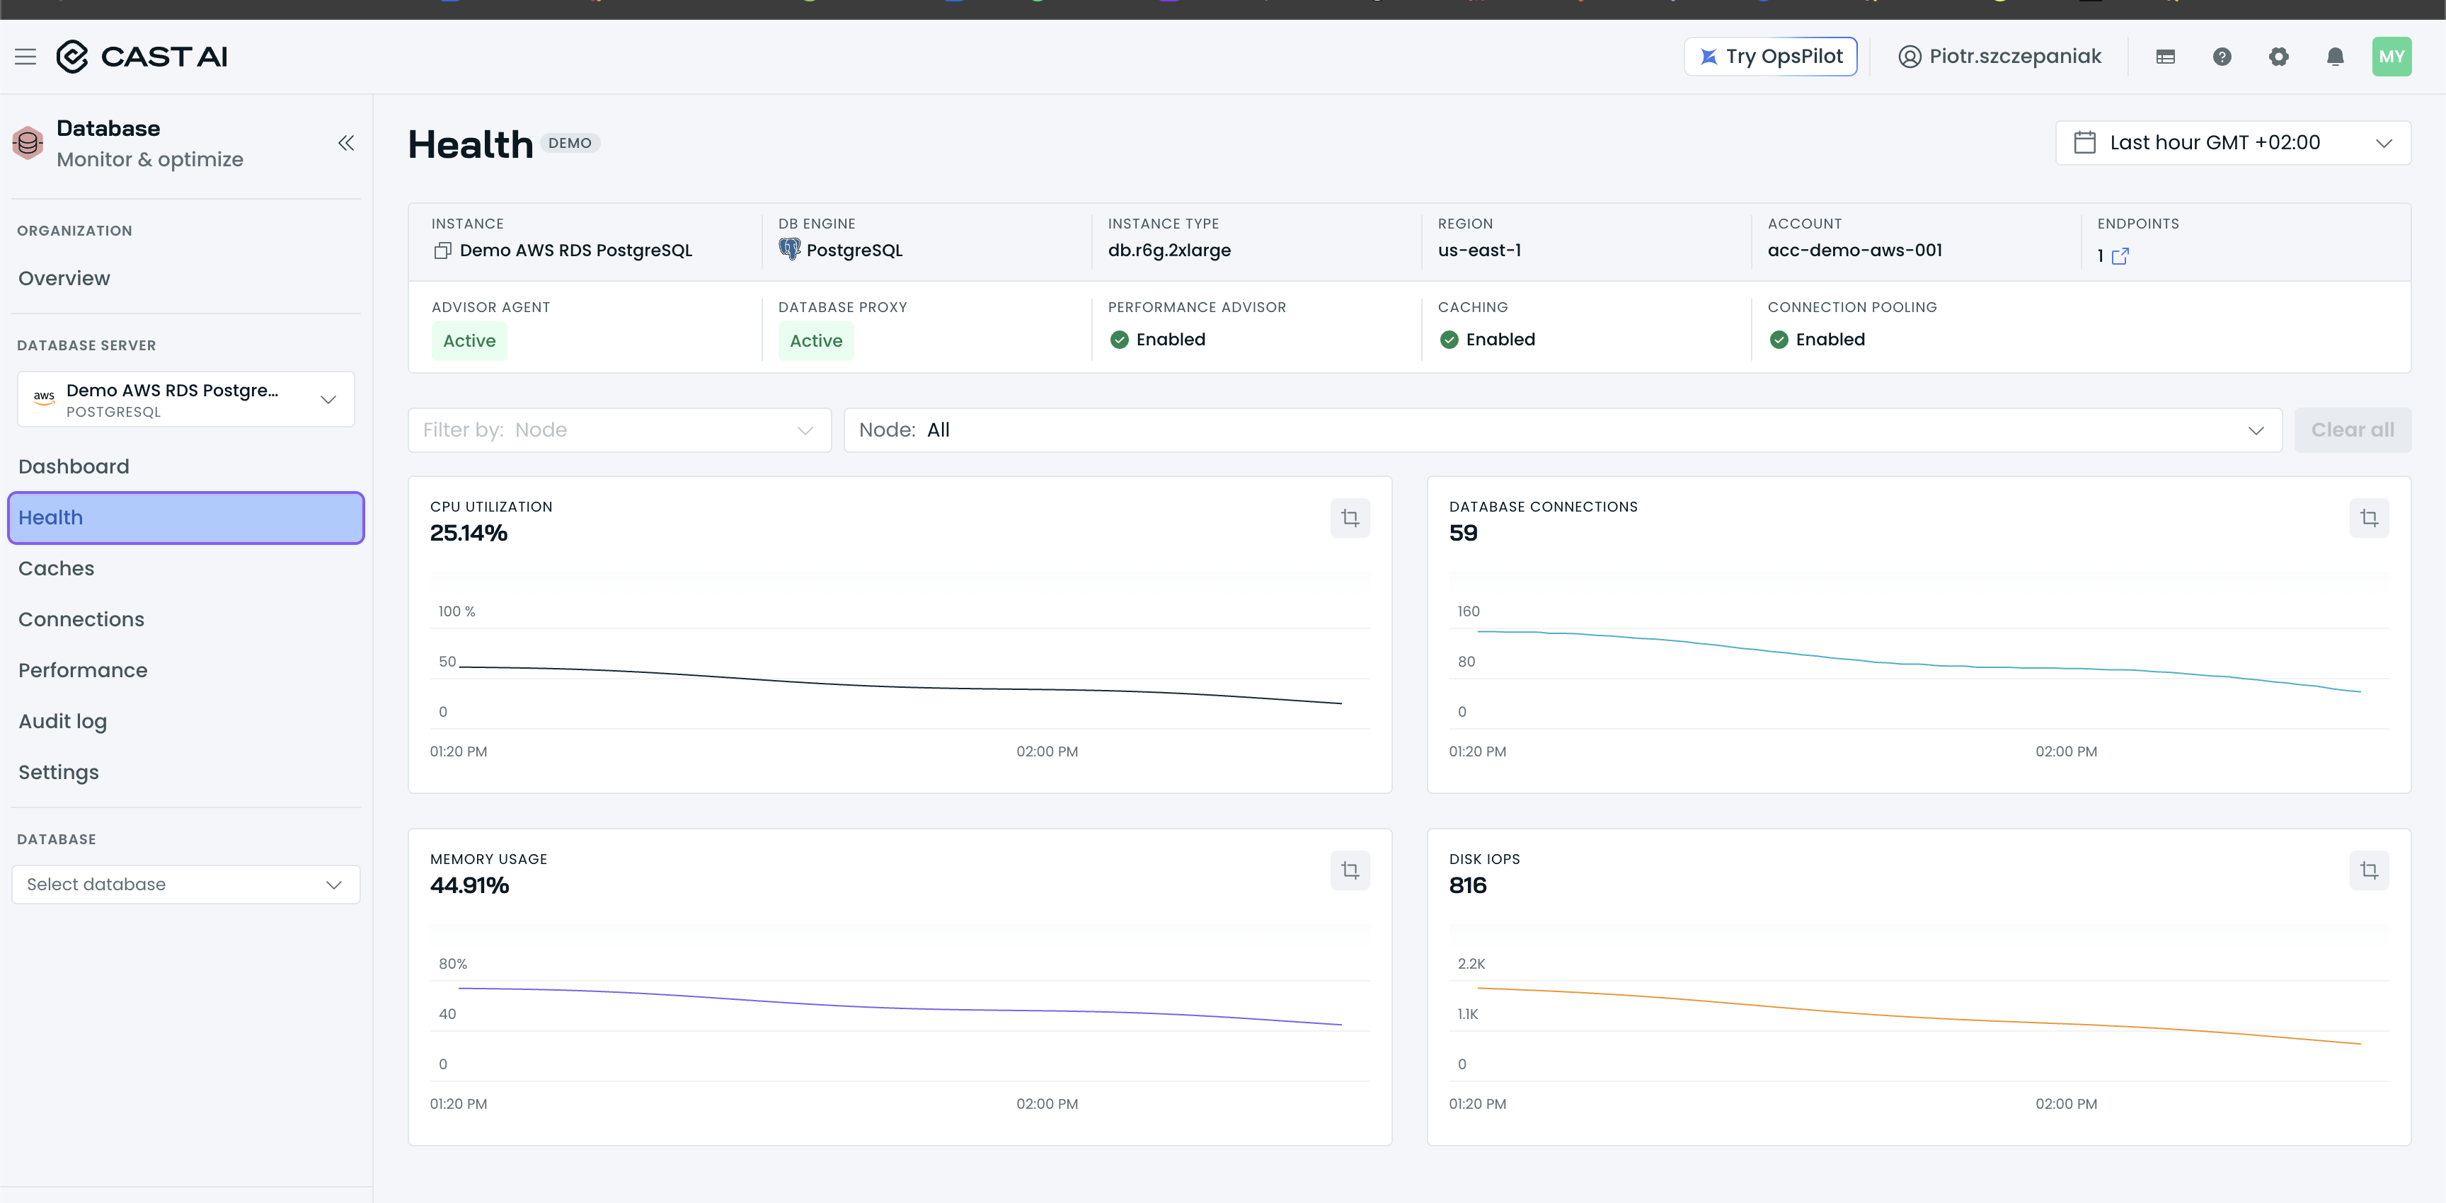The width and height of the screenshot is (2446, 1203).
Task: Go to Performance section
Action: coord(84,670)
